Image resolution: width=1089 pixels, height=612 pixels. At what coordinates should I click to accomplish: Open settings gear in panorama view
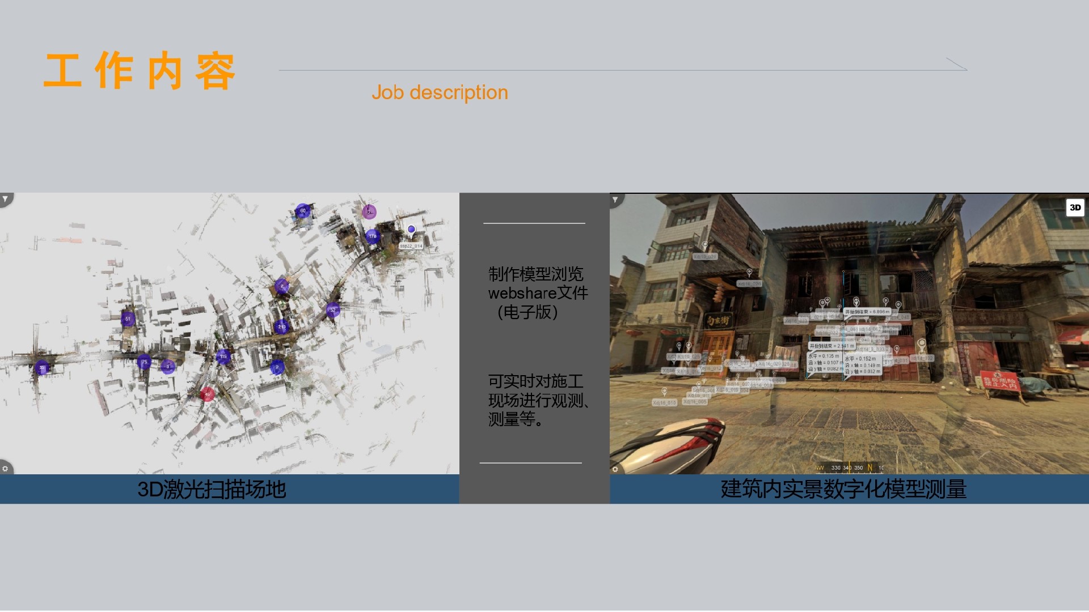[615, 469]
